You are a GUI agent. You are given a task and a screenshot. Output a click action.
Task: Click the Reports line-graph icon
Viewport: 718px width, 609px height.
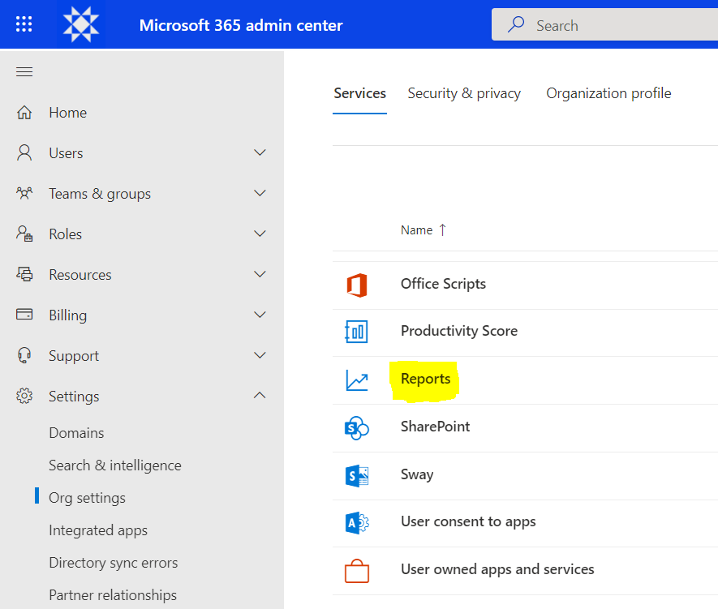coord(357,380)
